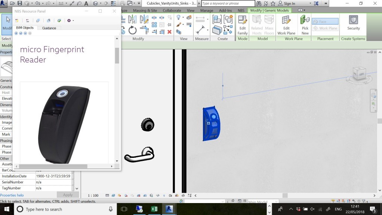The image size is (382, 215).
Task: Click the home navigation icon in NBS panel
Action: [x=16, y=33]
